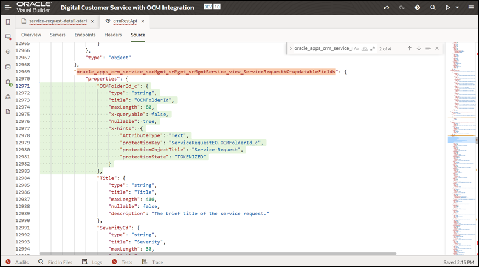Open the Audits bottom panel
This screenshot has width=479, height=267.
pyautogui.click(x=22, y=262)
